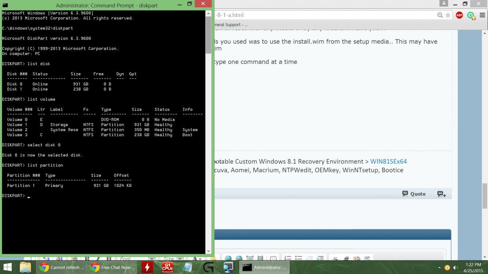
Task: Open the green extension icon with badge 1
Action: [x=471, y=15]
